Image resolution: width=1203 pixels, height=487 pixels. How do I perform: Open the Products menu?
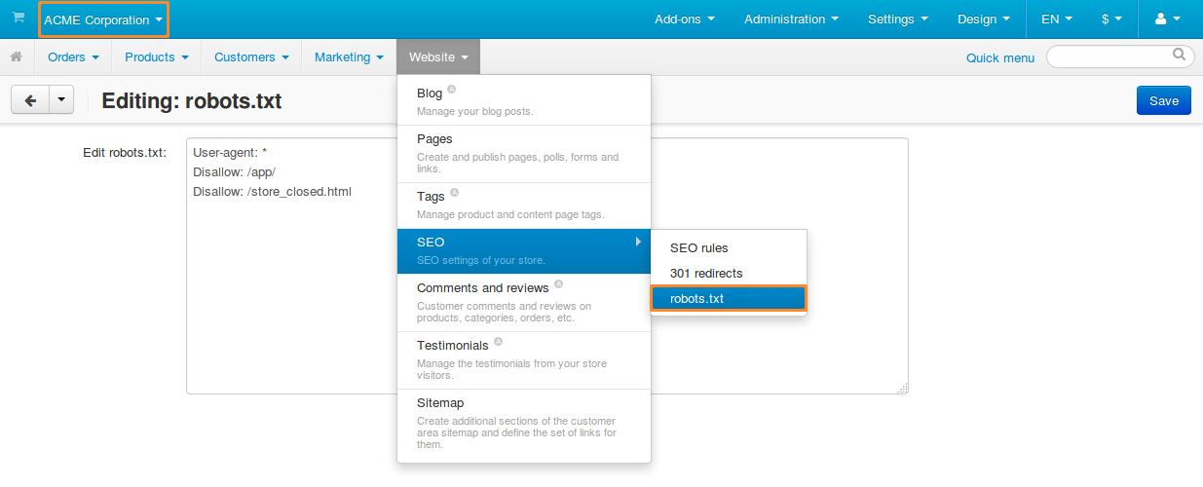[x=157, y=57]
